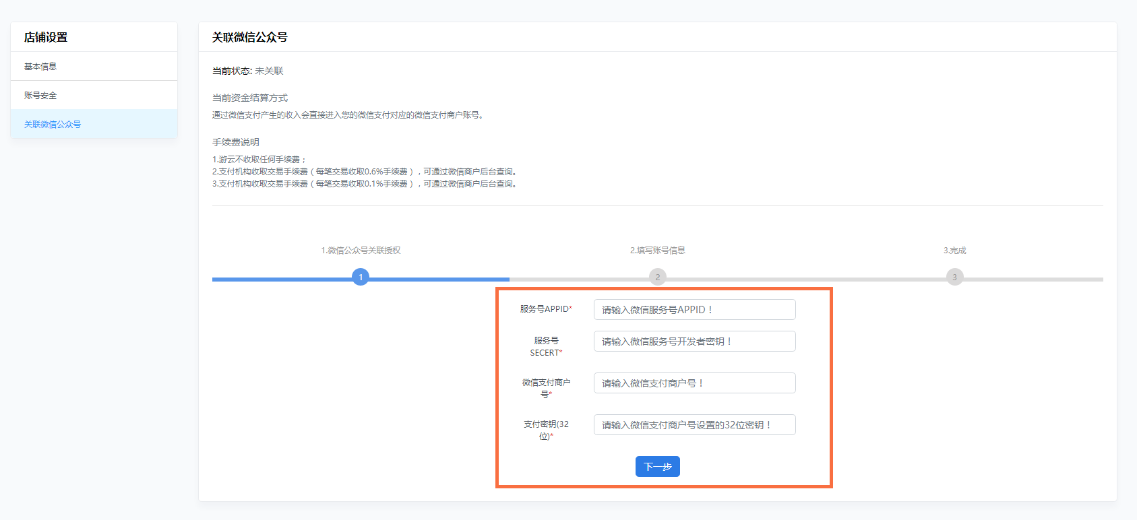Click the line mentioning 0.1%手续费

coord(365,184)
